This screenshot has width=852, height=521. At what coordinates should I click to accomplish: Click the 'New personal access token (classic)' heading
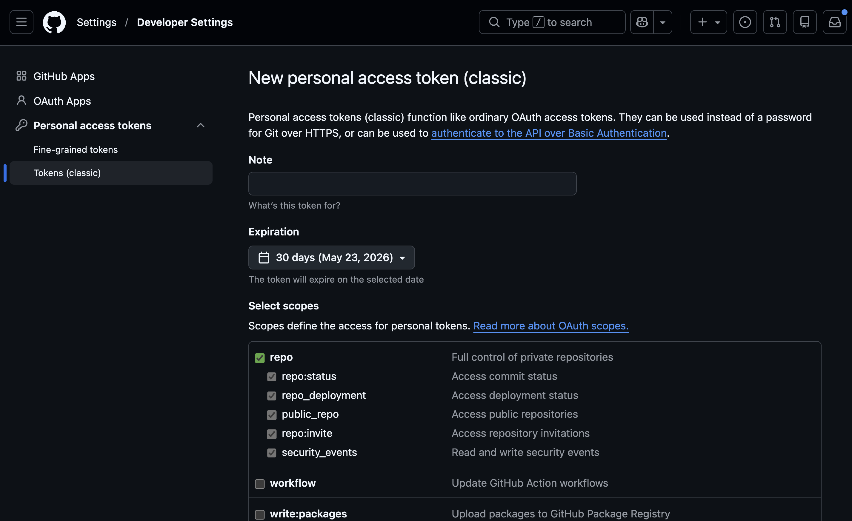click(x=387, y=78)
